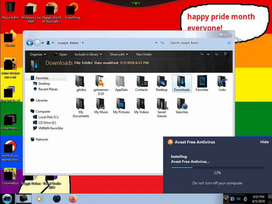Open the Share with dropdown
This screenshot has height=204, width=272.
point(119,54)
